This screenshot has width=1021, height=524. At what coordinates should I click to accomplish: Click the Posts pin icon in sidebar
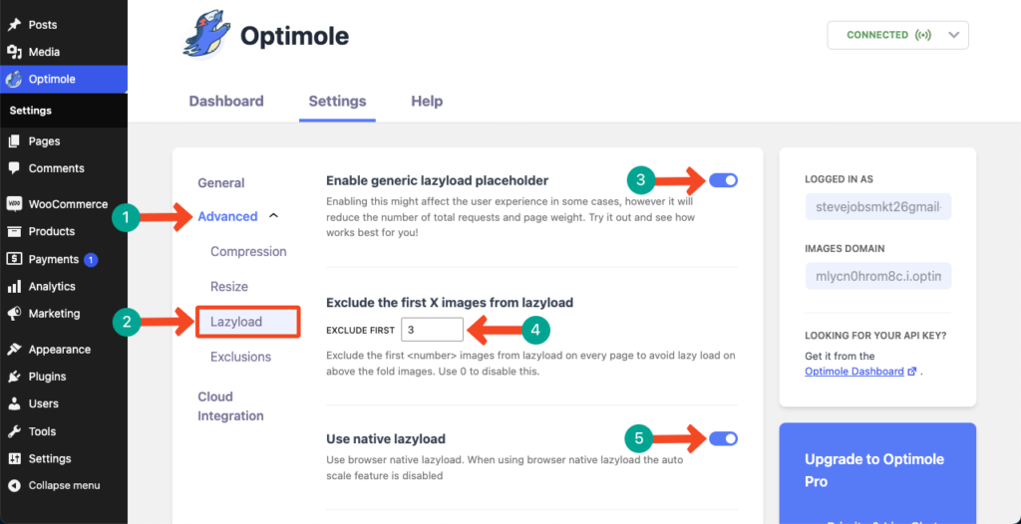(14, 24)
